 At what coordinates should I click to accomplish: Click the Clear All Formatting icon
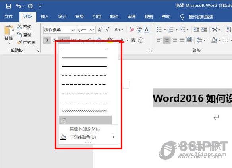pyautogui.click(x=131, y=30)
